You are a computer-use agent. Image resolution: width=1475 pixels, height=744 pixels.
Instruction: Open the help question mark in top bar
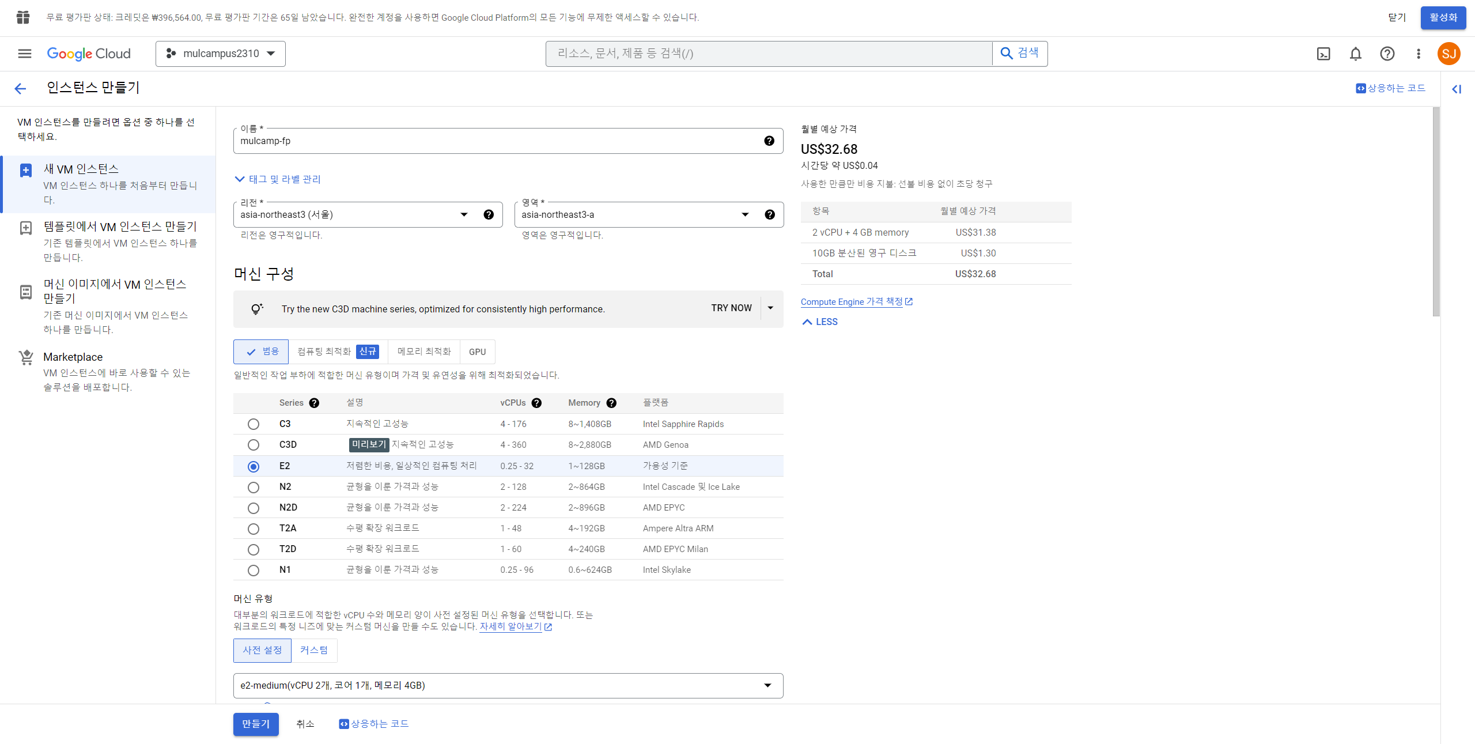pyautogui.click(x=1387, y=54)
